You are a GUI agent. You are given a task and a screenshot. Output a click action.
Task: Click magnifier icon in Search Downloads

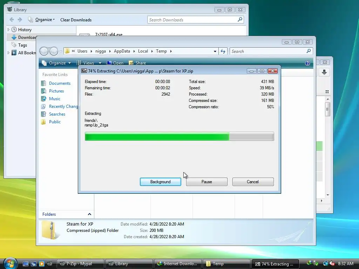point(240,20)
